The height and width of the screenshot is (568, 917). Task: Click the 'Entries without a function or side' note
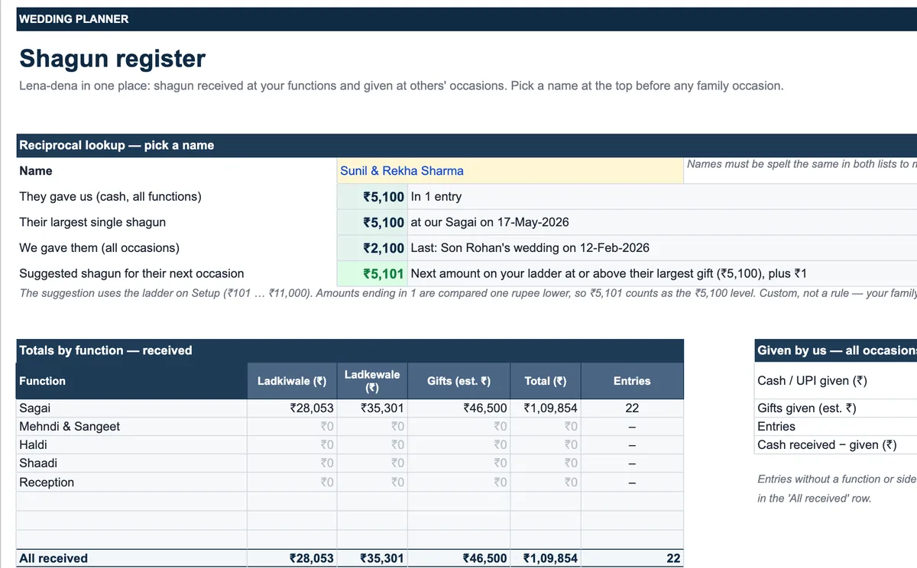837,479
